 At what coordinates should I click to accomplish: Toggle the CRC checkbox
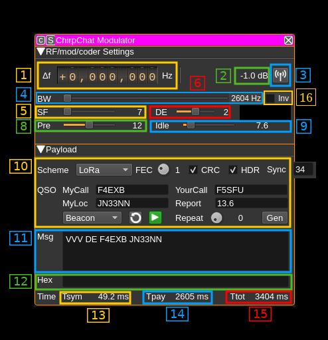pos(193,170)
